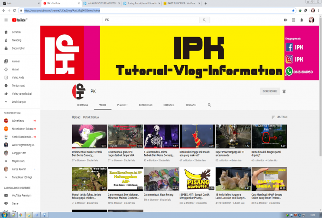322x218 pixels.
Task: Open the PISANG speed art video thumbnail
Action: point(197,178)
